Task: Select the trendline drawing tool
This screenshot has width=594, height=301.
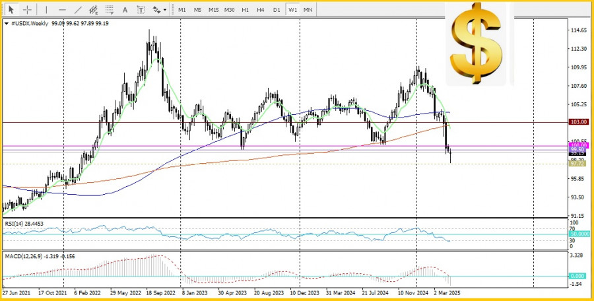Action: click(x=78, y=10)
